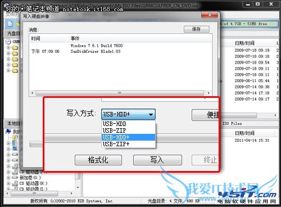Choose USB-ZIP+ from write method list
Screen dimensions: 281x207
(x=129, y=144)
